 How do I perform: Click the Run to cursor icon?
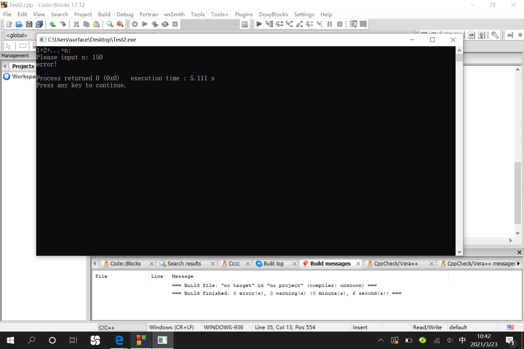pyautogui.click(x=269, y=24)
